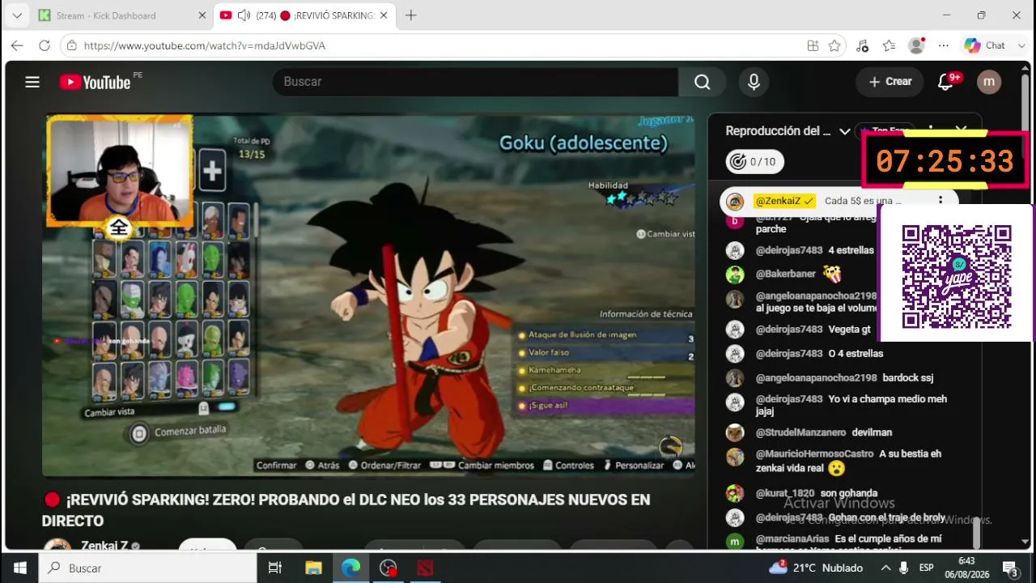
Task: Add this page to favorites with the star
Action: (x=834, y=46)
